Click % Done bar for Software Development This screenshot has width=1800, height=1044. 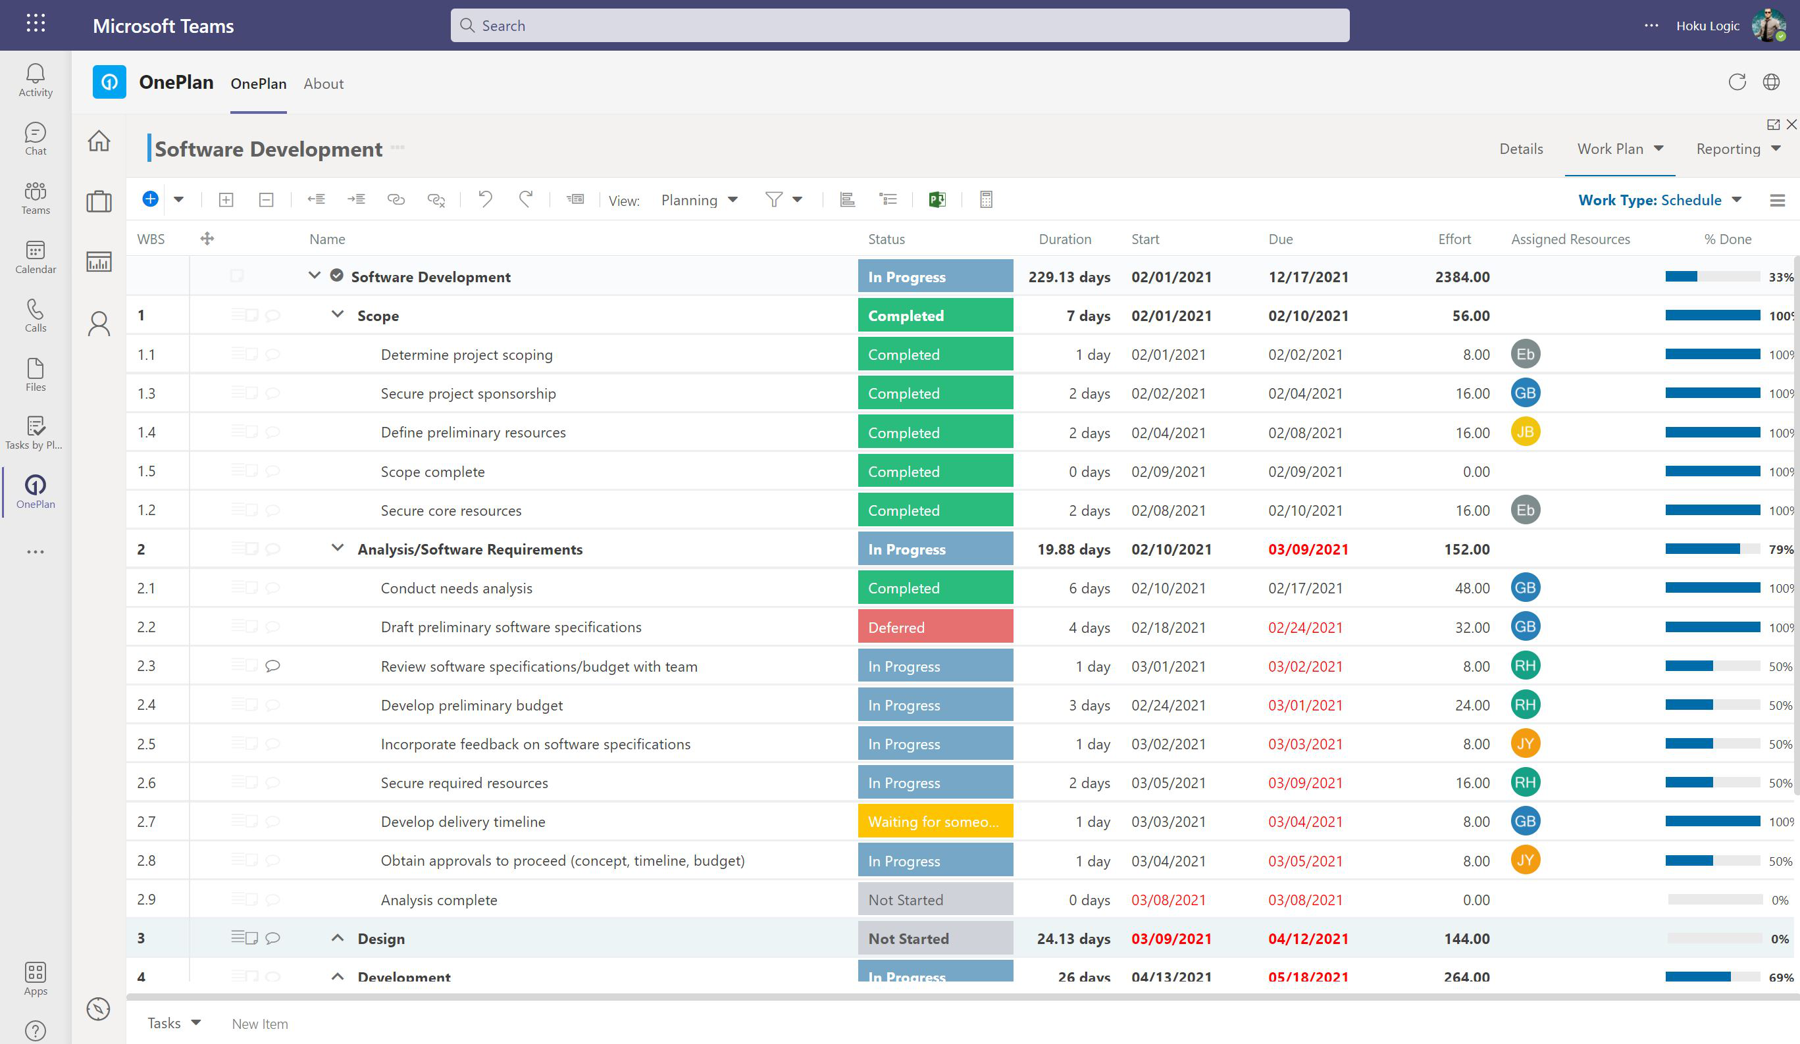pos(1712,276)
